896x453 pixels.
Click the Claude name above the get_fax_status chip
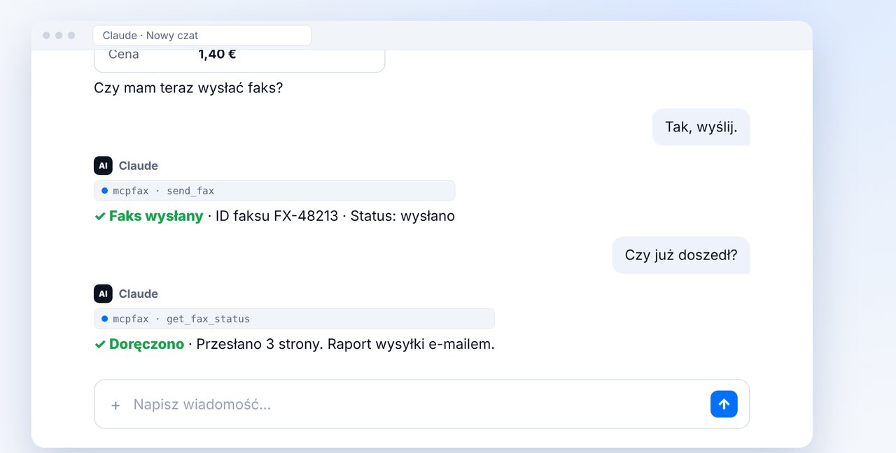[x=139, y=294]
